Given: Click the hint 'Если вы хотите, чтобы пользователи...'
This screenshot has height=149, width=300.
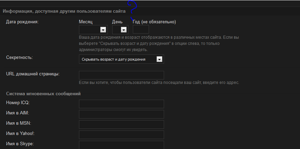Looking at the screenshot, I should coord(159,83).
